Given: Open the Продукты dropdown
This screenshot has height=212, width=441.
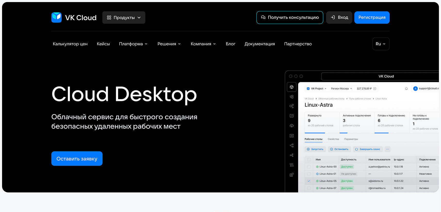Looking at the screenshot, I should pos(124,18).
